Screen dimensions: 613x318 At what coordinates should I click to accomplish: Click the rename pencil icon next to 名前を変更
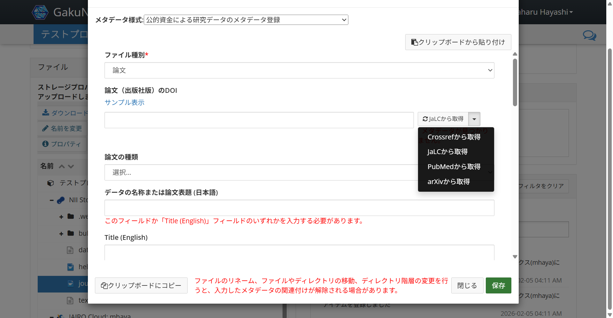[45, 128]
